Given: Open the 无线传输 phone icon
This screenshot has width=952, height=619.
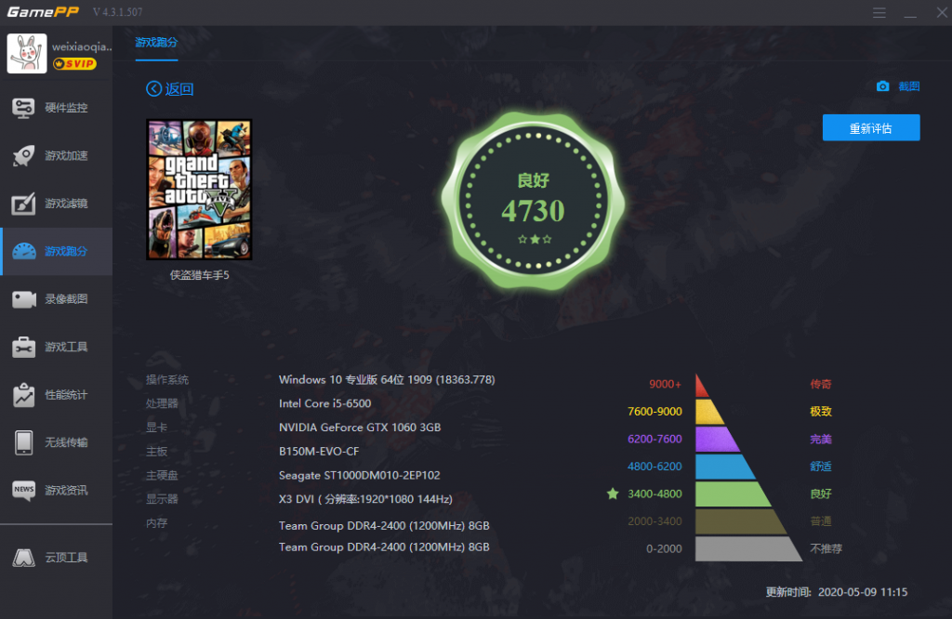Looking at the screenshot, I should coord(23,442).
